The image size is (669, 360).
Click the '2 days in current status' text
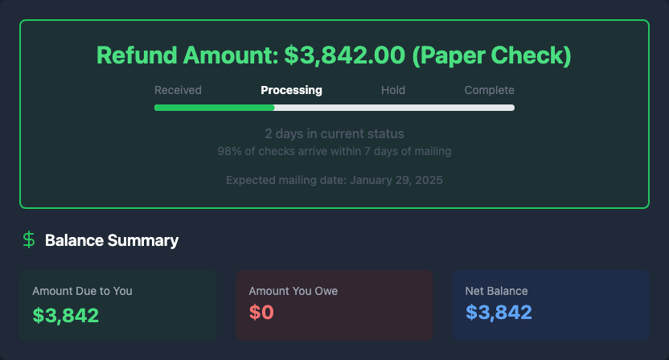pyautogui.click(x=334, y=133)
